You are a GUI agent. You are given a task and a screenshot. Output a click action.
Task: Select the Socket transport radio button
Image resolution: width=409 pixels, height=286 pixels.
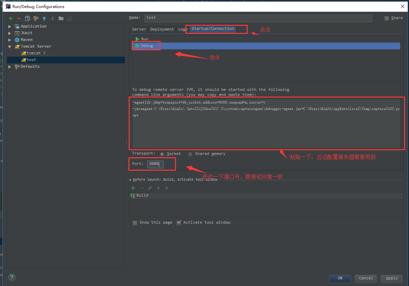162,154
